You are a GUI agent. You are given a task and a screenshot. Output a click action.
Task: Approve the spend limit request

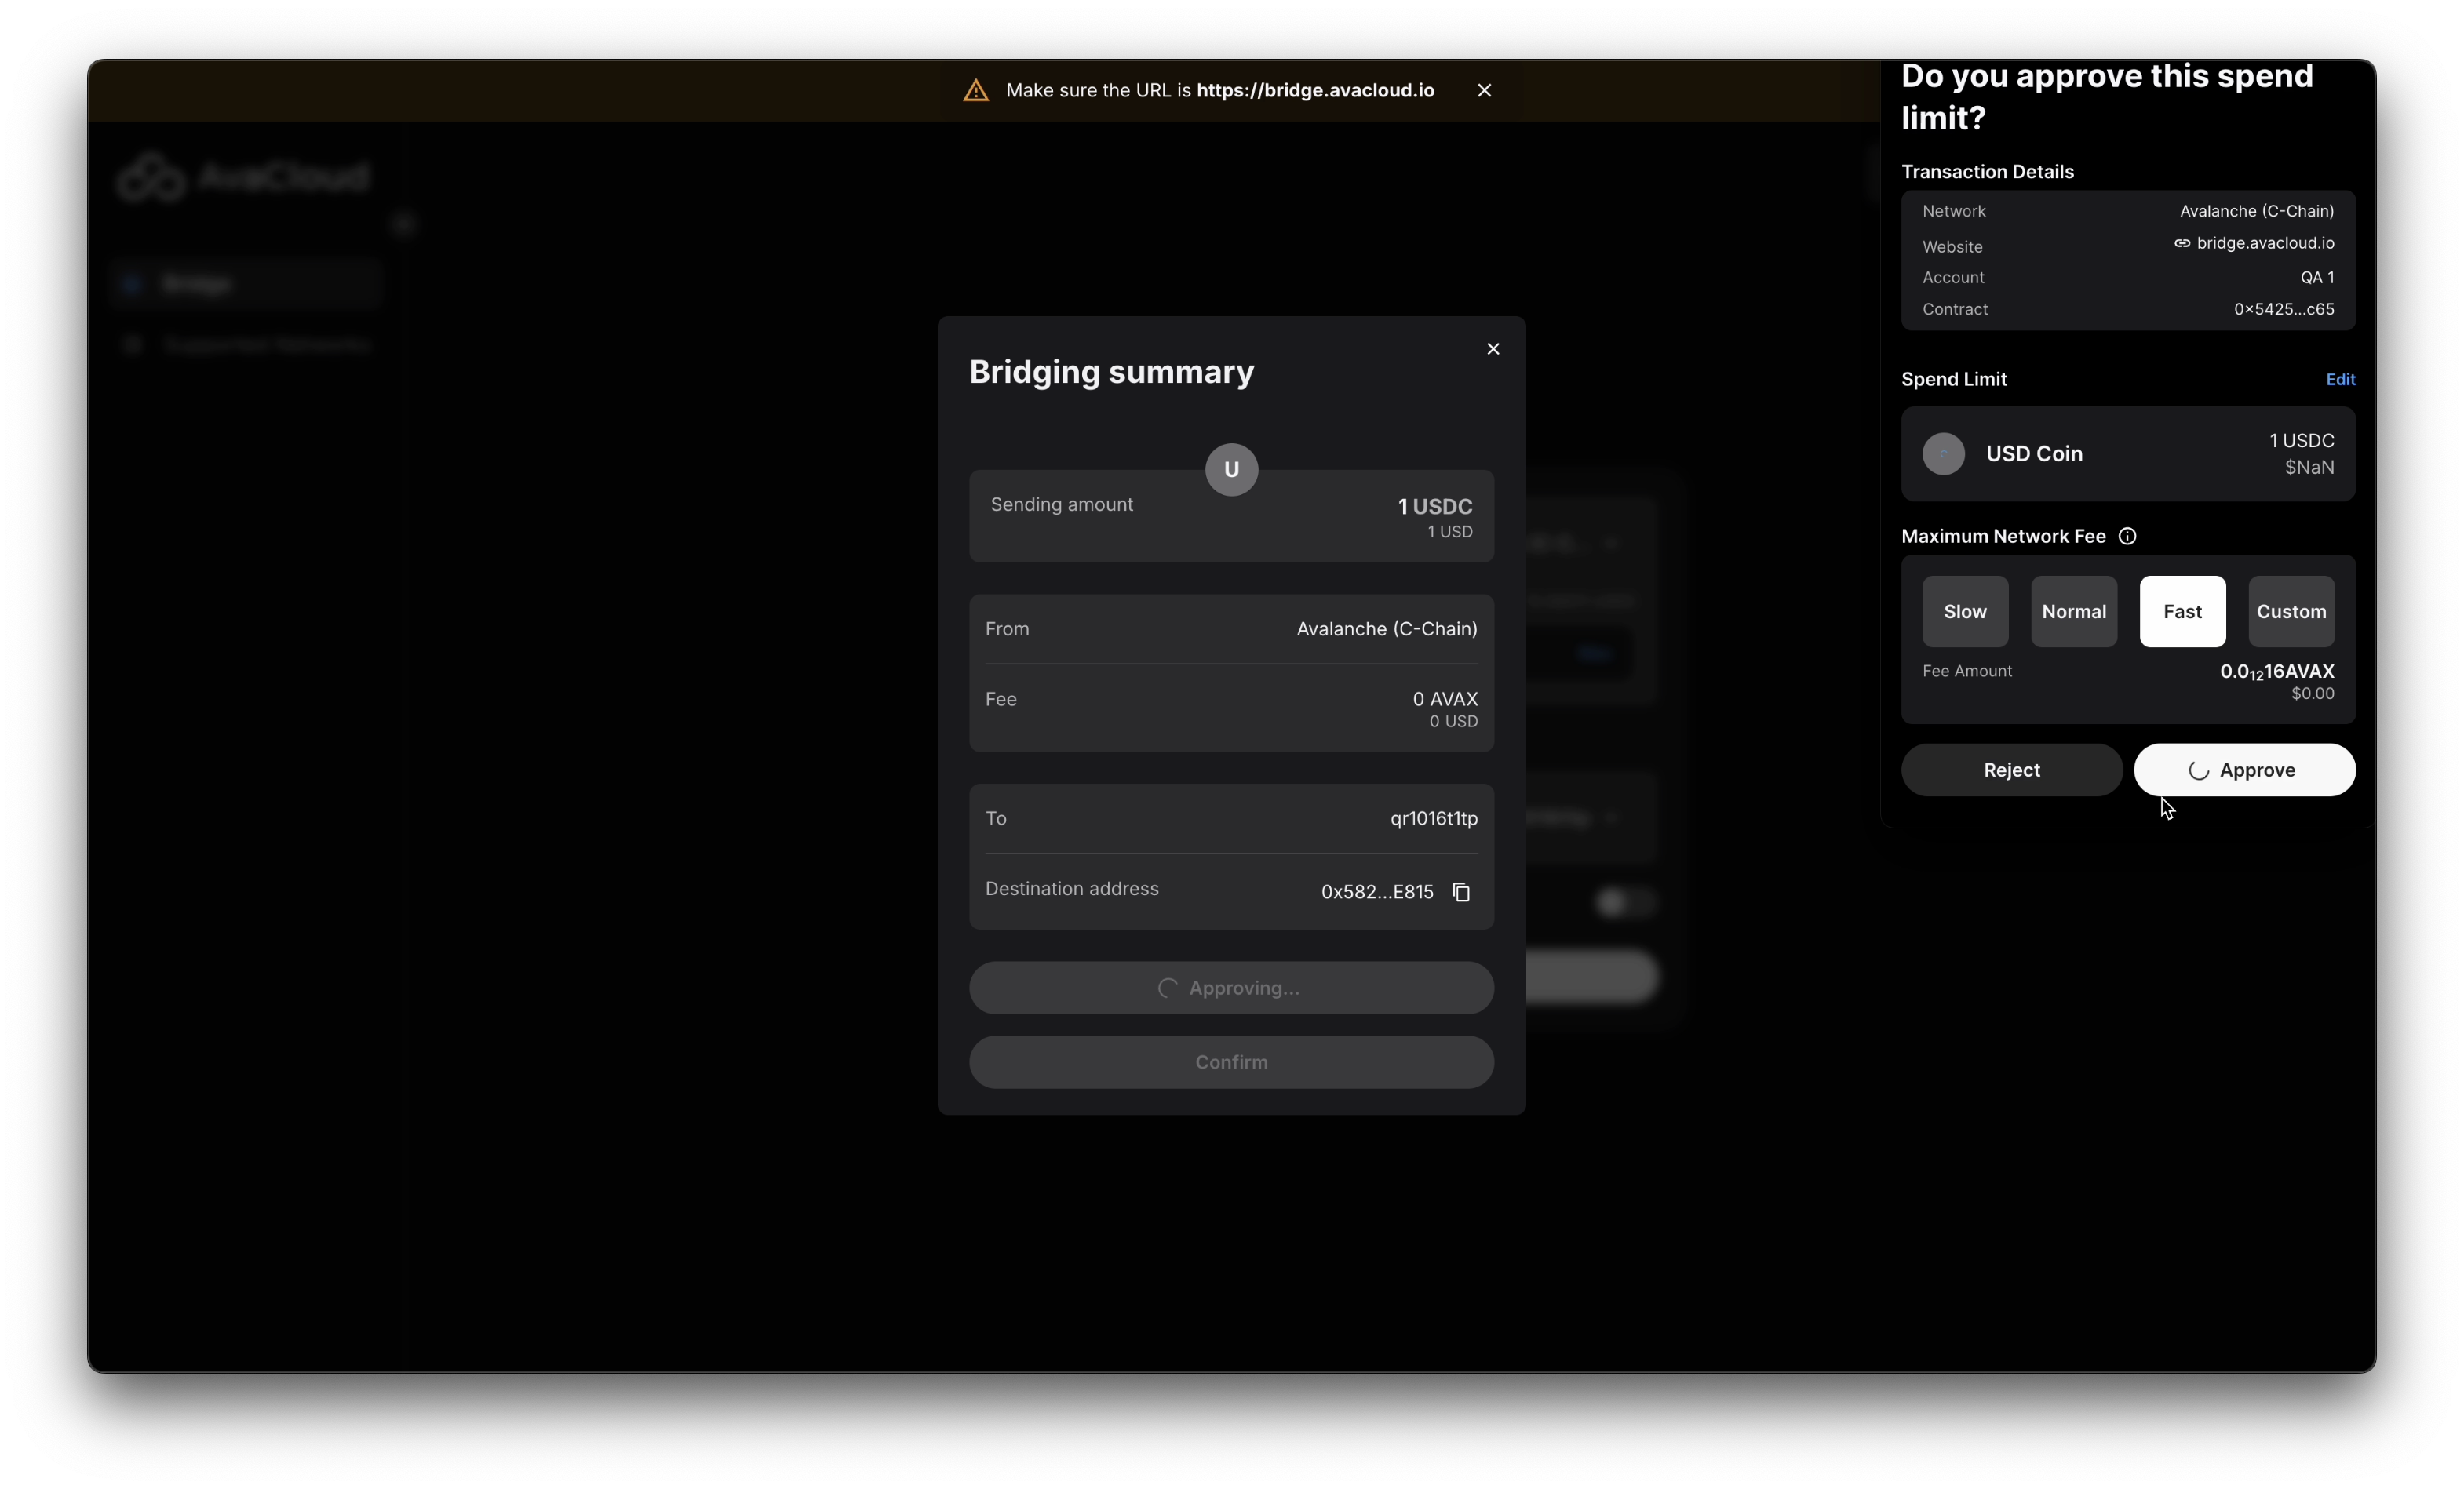coord(2244,770)
